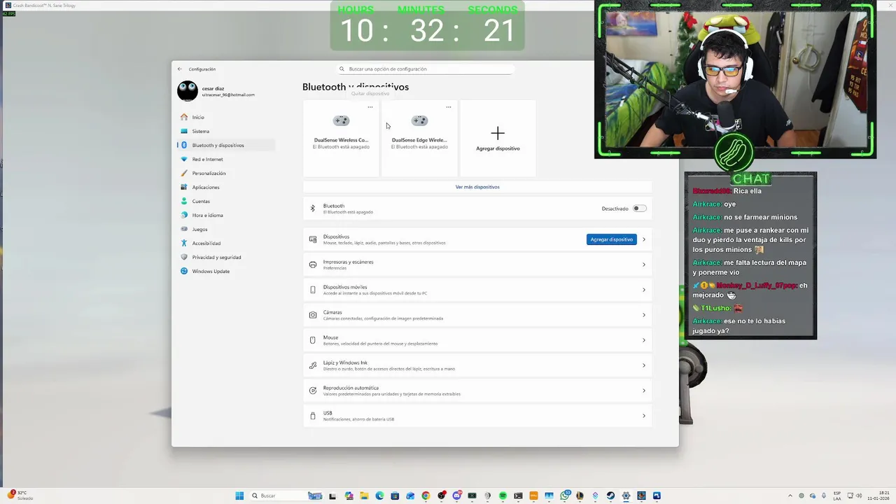Open WhatsApp from the taskbar
This screenshot has width=896, height=504.
(564, 496)
